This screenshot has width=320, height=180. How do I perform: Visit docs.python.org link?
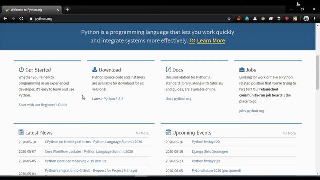178,99
